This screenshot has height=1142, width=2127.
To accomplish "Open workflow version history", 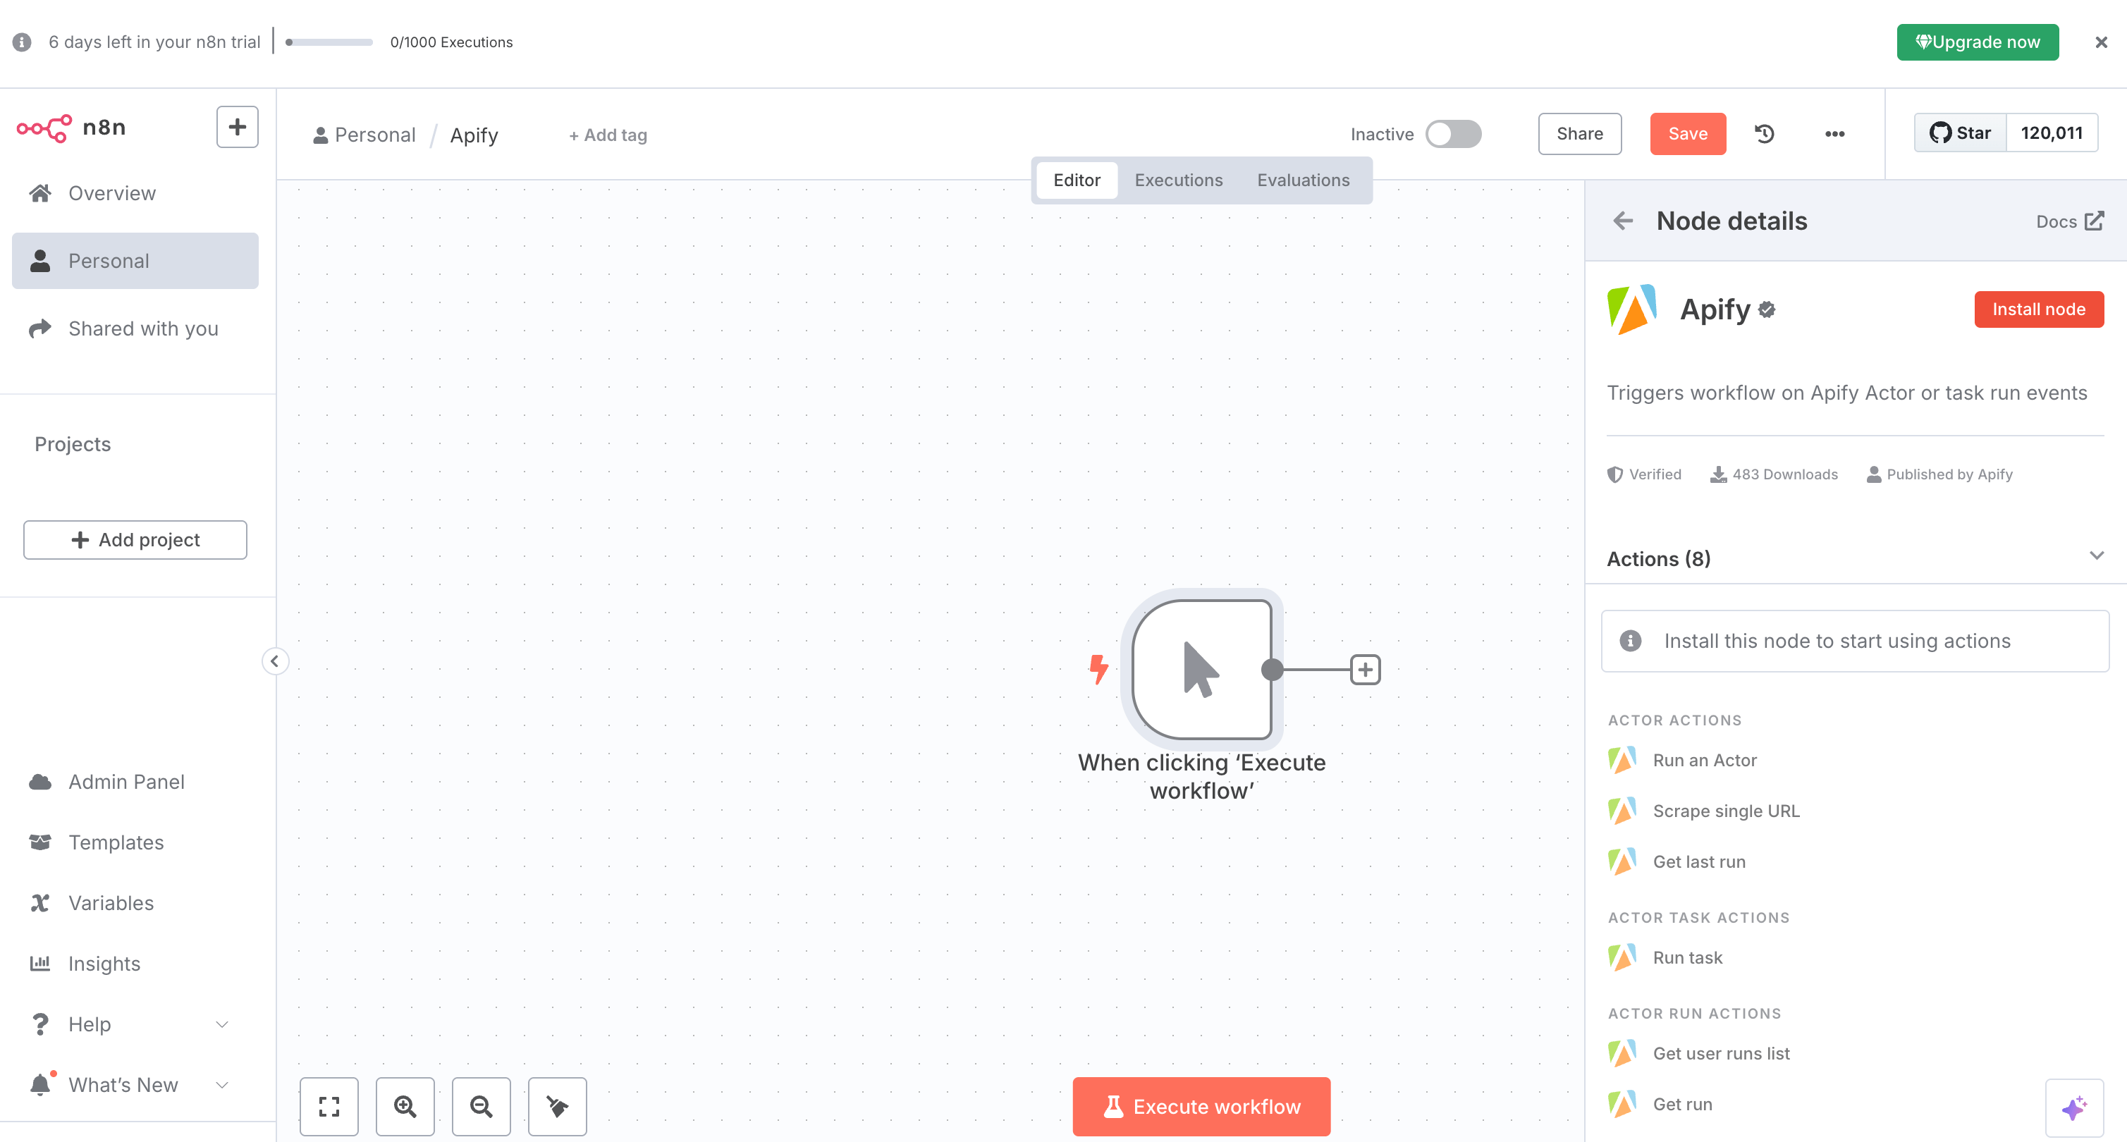I will 1764,133.
